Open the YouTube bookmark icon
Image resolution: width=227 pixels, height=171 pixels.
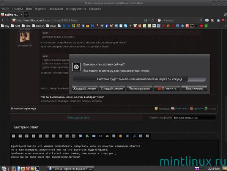[201, 26]
